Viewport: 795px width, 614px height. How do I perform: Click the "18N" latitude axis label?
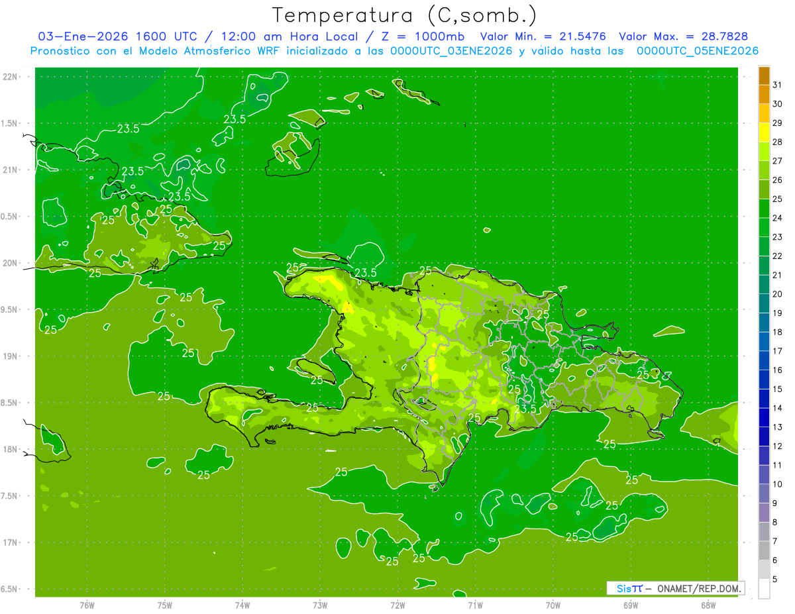pyautogui.click(x=10, y=449)
